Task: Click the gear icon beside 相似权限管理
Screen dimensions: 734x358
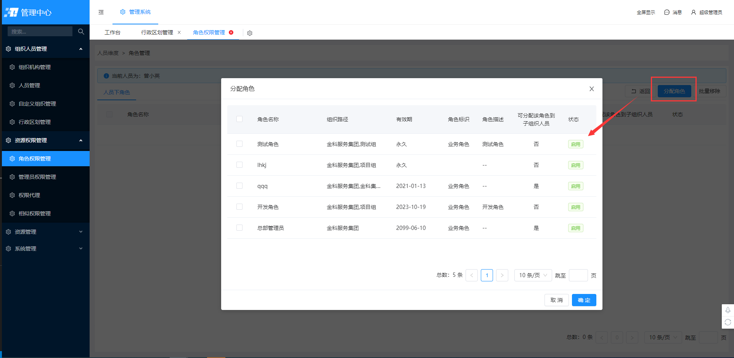Action: point(12,214)
